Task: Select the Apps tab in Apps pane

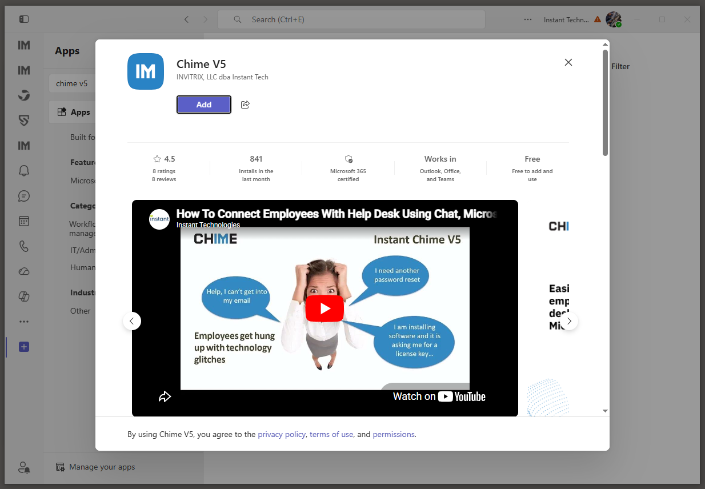Action: (x=72, y=112)
